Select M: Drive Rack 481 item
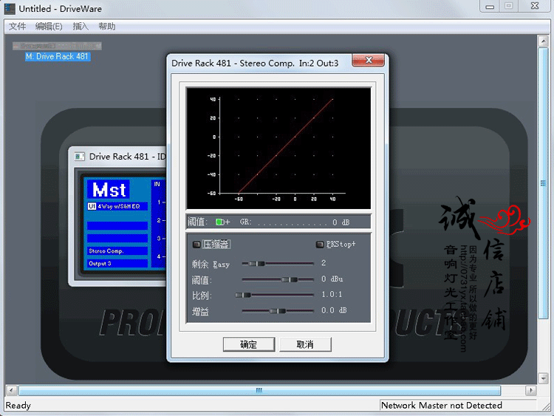This screenshot has width=554, height=416. pyautogui.click(x=58, y=57)
